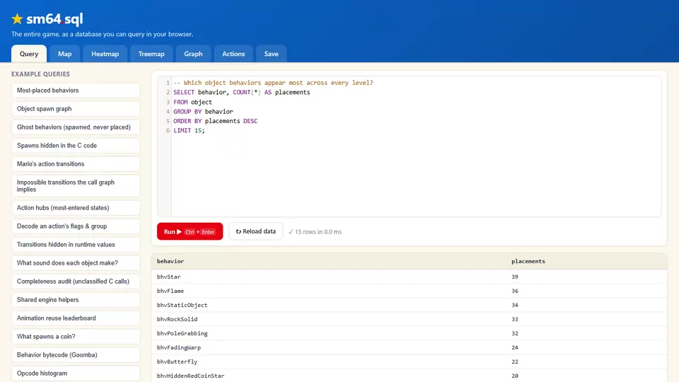This screenshot has width=679, height=382.
Task: Load the Object spawn graph example
Action: click(x=76, y=109)
